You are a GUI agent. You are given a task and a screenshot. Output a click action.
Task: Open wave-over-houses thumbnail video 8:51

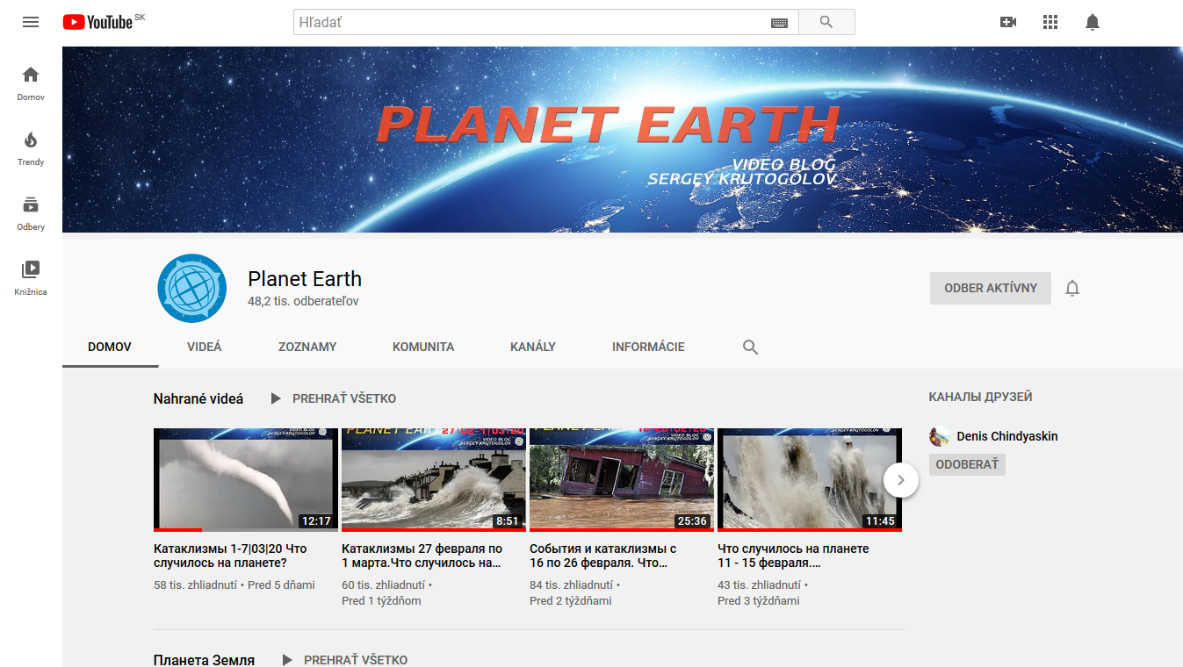434,479
